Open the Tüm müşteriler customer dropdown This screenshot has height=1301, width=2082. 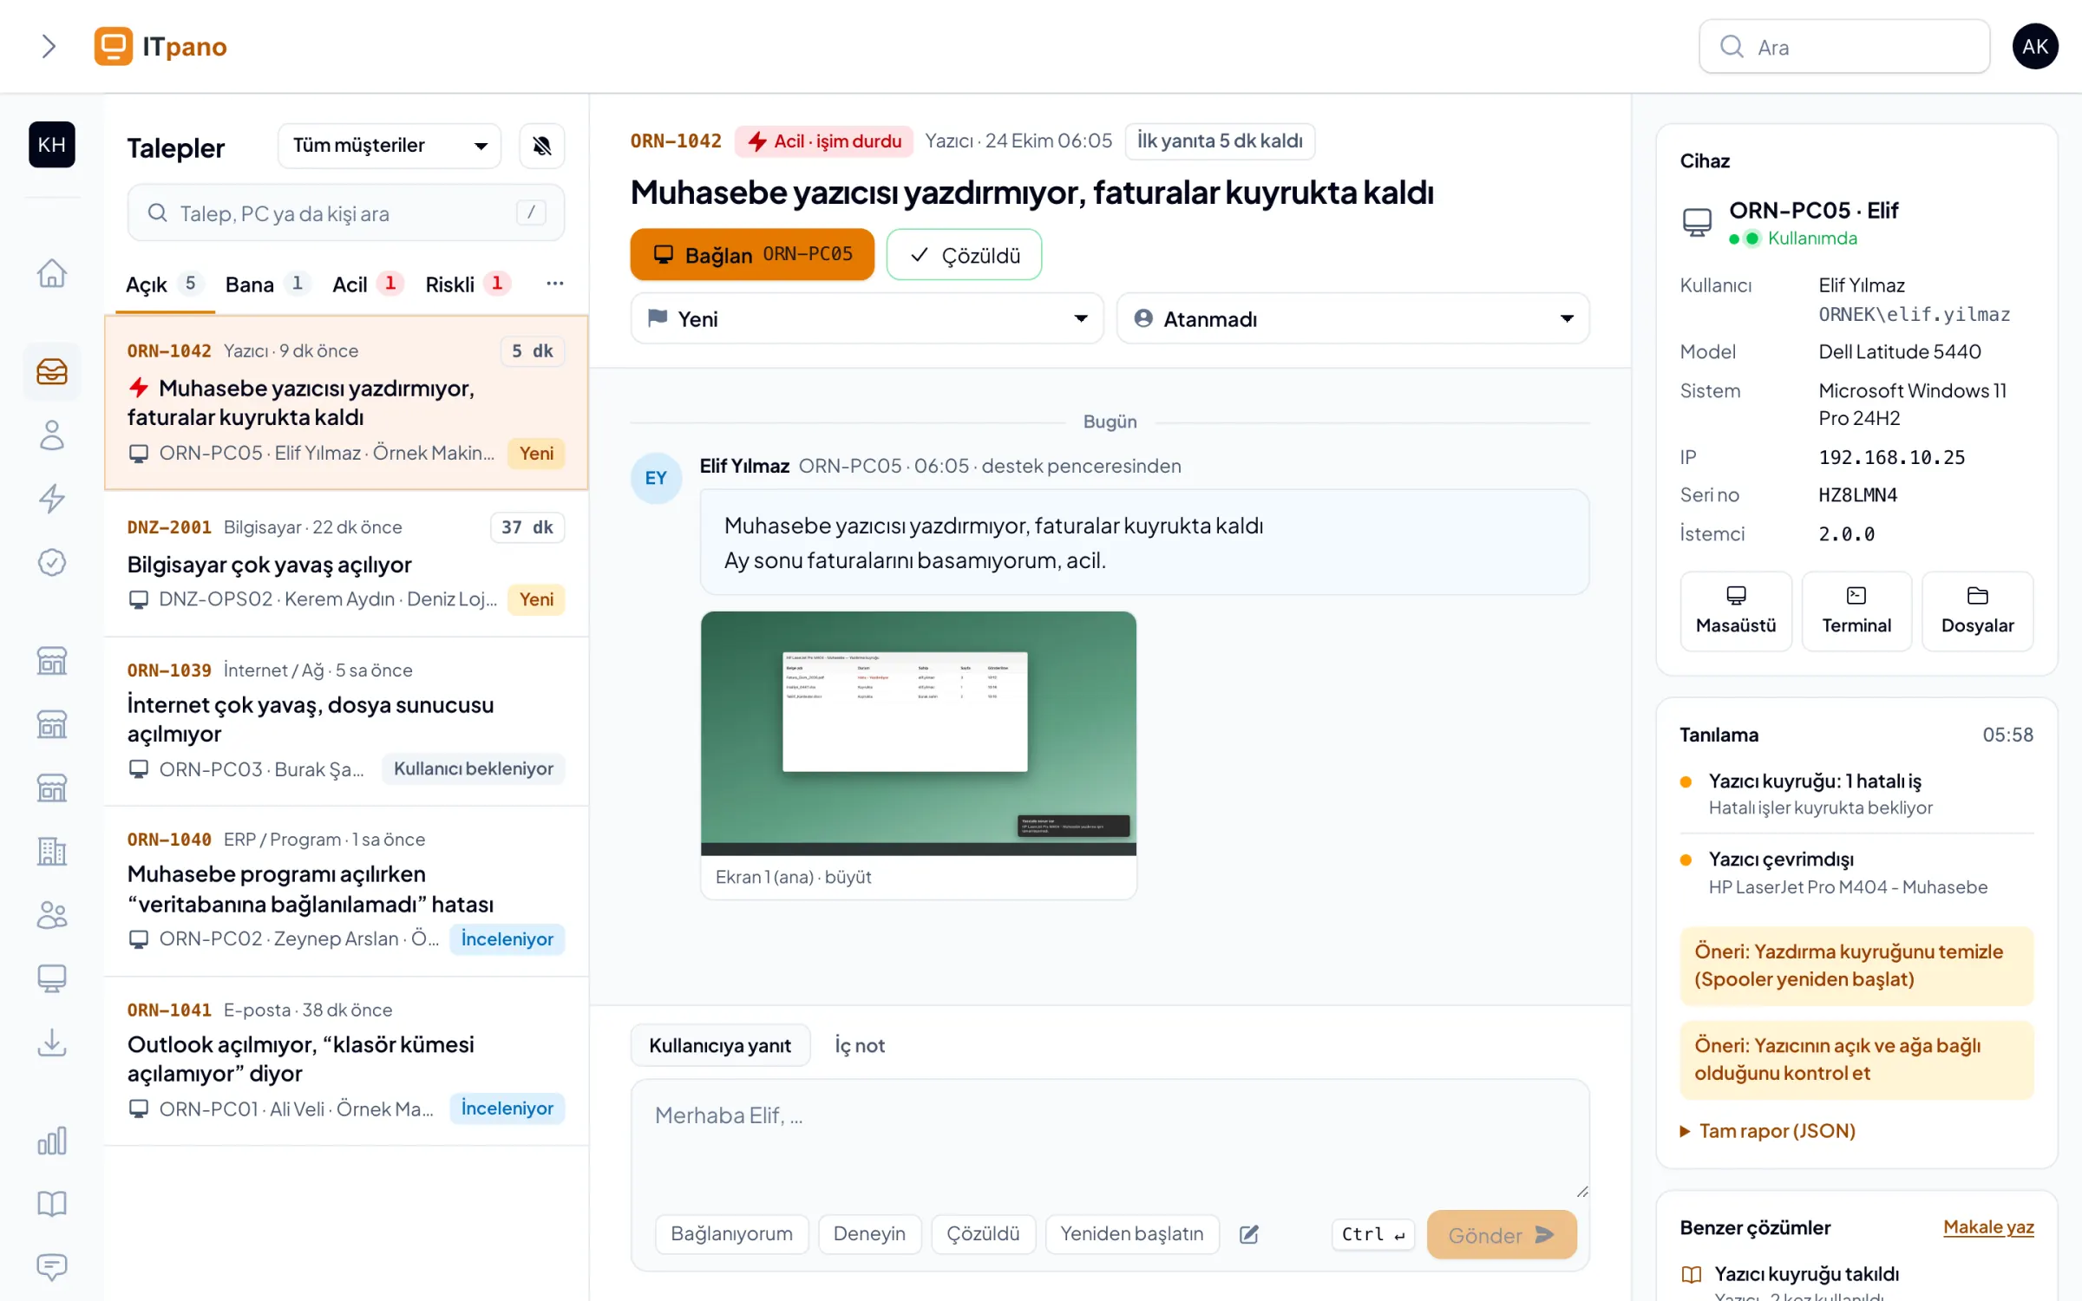click(390, 146)
